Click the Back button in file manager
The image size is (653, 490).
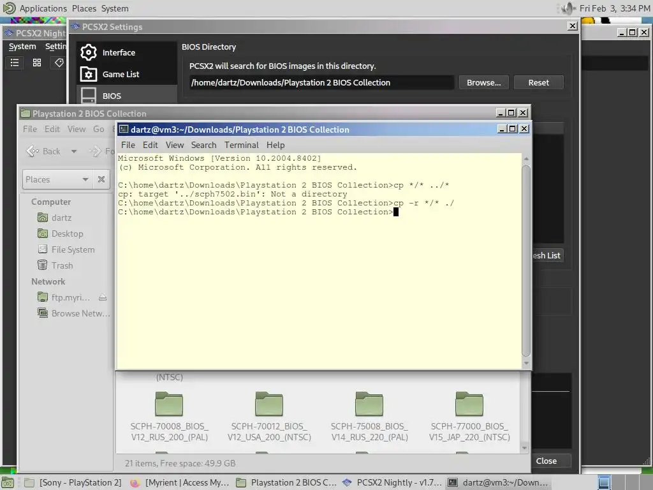tap(43, 151)
